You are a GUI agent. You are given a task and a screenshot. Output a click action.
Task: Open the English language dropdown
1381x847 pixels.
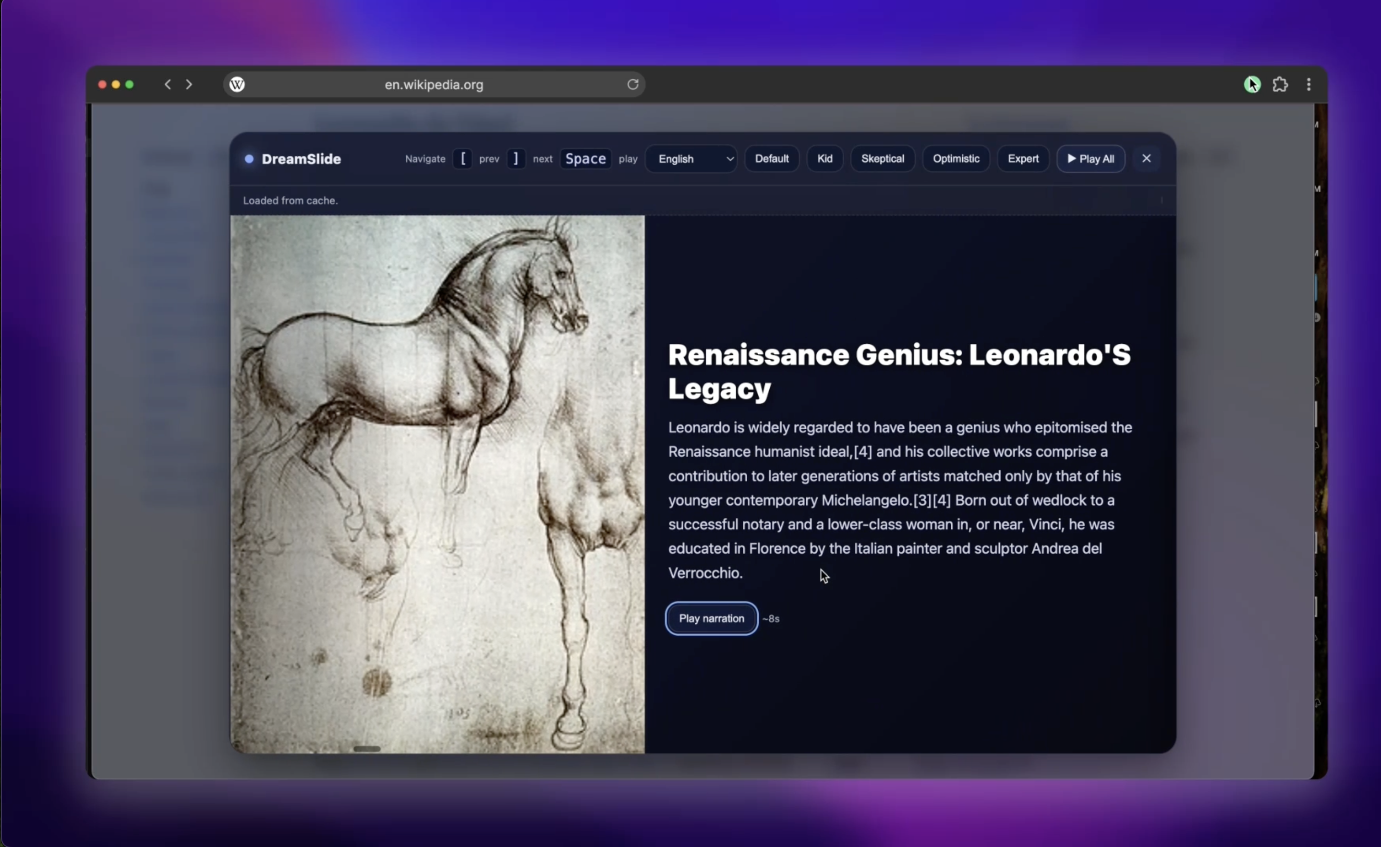pyautogui.click(x=691, y=159)
